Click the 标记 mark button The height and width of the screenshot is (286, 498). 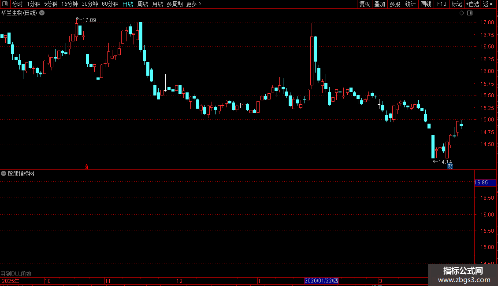click(x=457, y=4)
